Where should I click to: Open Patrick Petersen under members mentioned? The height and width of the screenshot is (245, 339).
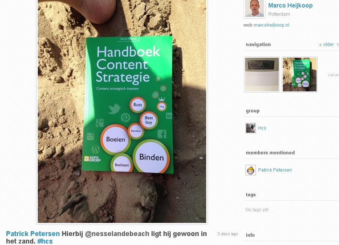tap(275, 170)
